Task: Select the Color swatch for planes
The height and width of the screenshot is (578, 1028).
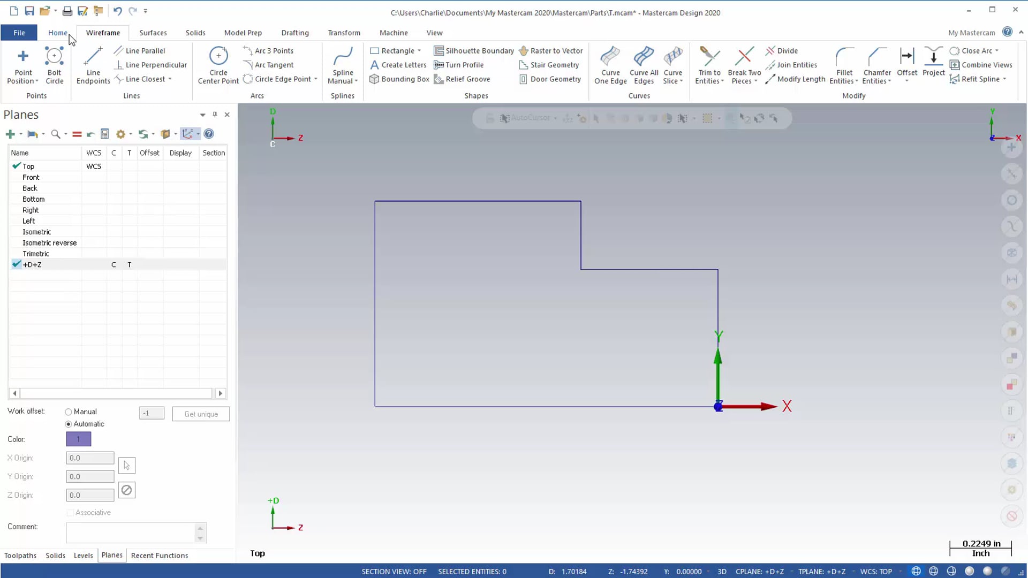Action: [78, 440]
